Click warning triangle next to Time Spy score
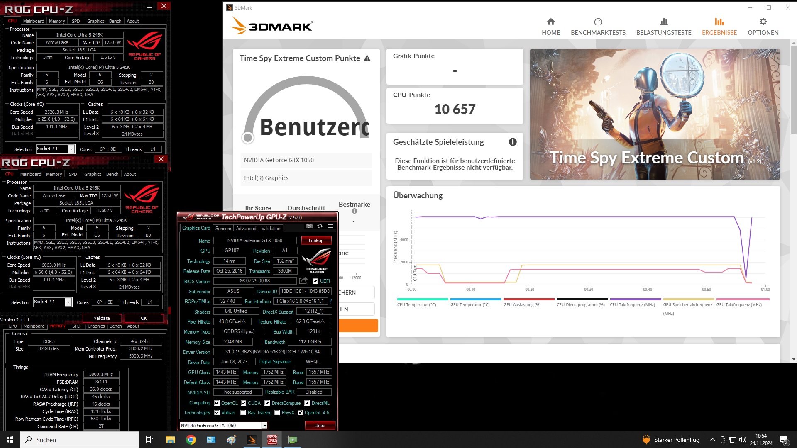Viewport: 797px width, 448px height. click(367, 58)
